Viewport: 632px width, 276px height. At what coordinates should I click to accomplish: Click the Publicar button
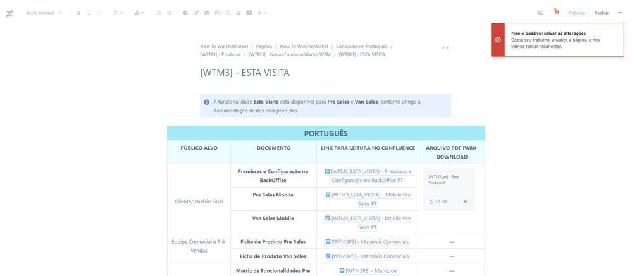click(x=577, y=13)
